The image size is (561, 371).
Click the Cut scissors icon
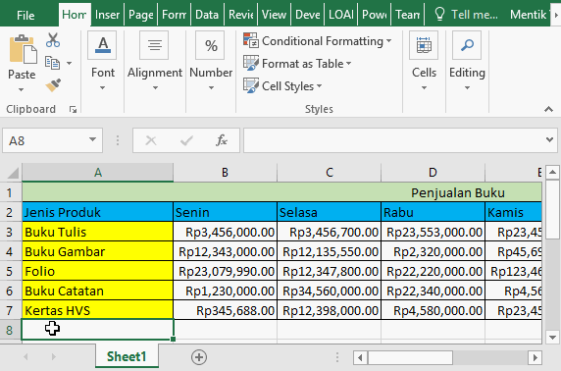53,40
